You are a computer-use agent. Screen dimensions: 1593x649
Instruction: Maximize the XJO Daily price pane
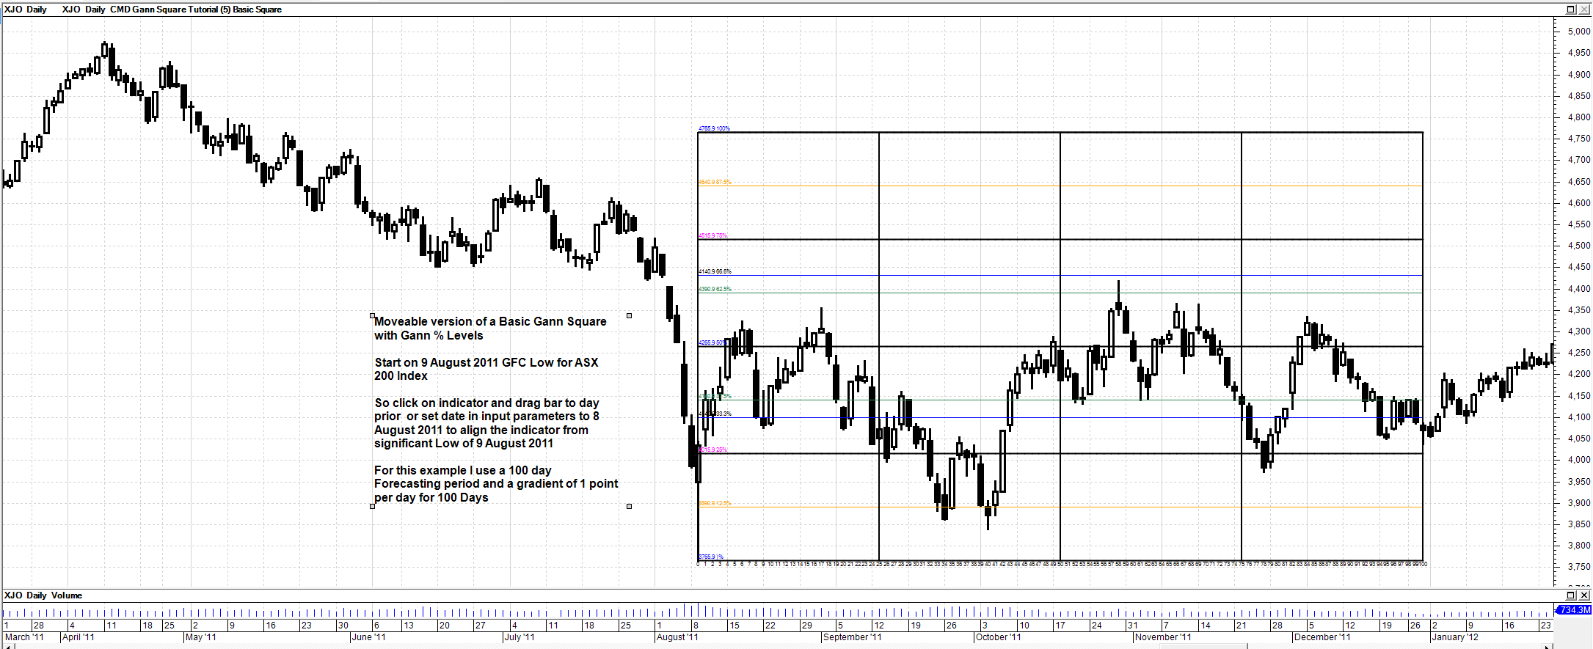pyautogui.click(x=1570, y=10)
